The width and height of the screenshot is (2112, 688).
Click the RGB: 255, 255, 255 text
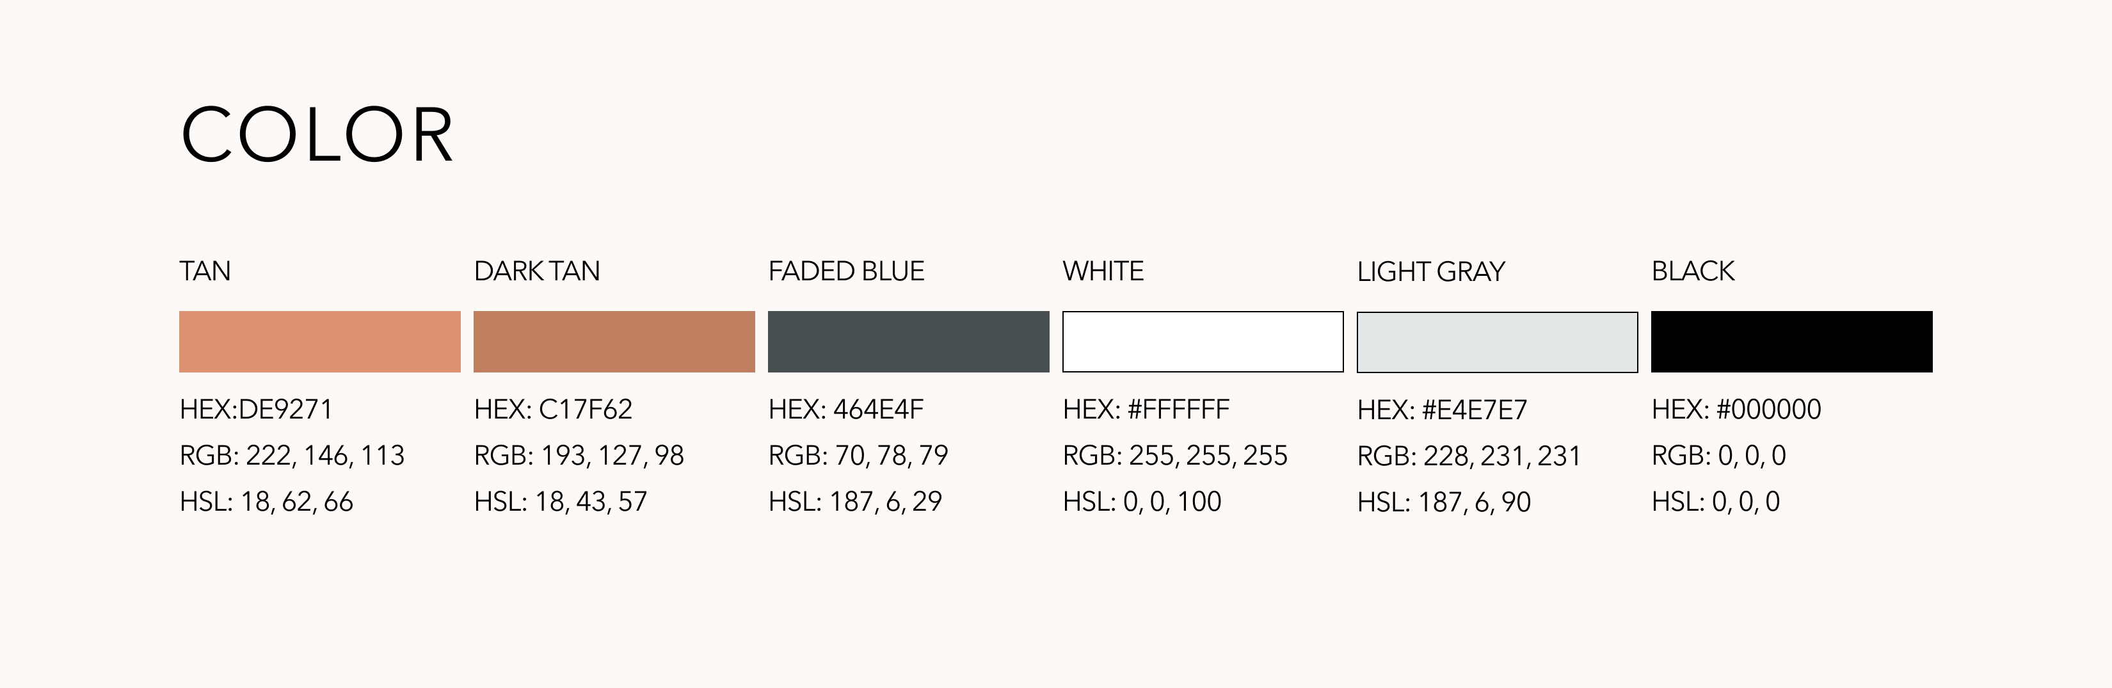point(1175,455)
